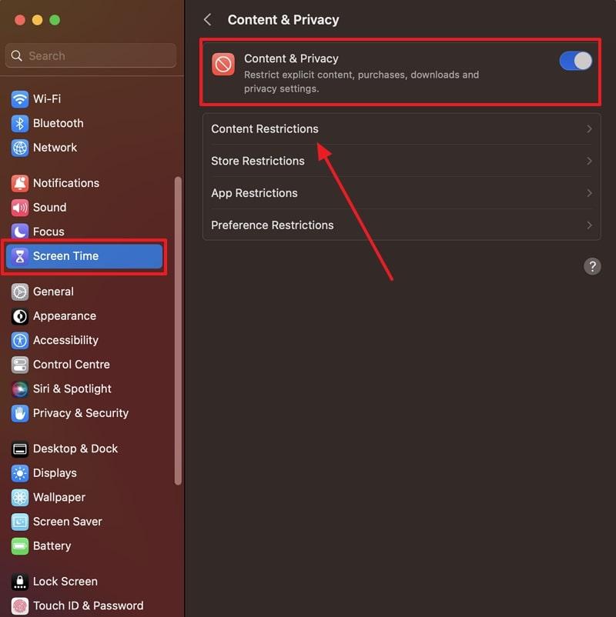Open Preference Restrictions chevron
616x617 pixels.
pos(589,225)
